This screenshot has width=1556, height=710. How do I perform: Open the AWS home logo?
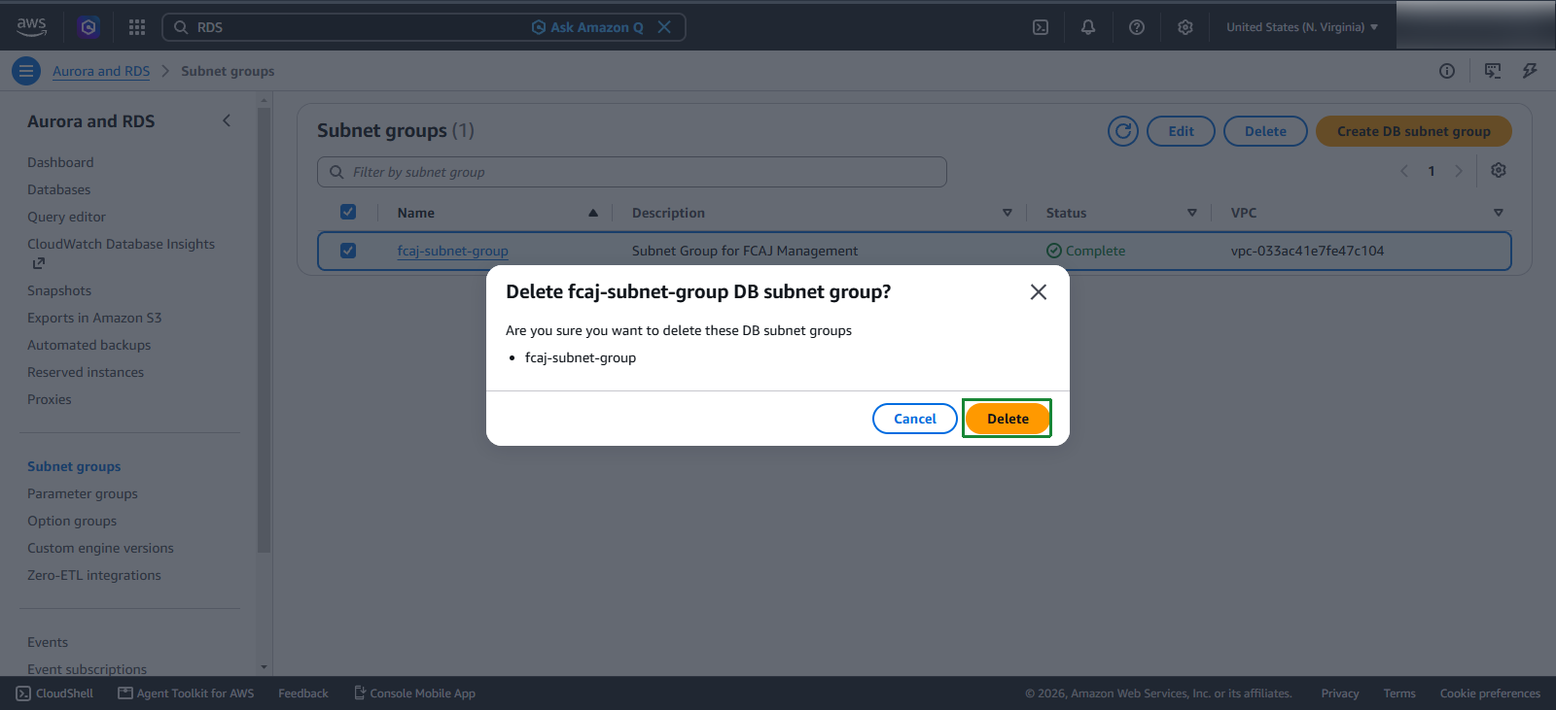31,27
